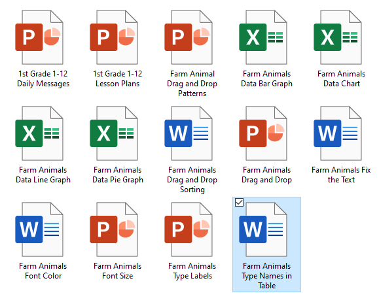Click the Farm Animals Type Labels PowerPoint icon
Screen dimensions: 379x304
189,229
